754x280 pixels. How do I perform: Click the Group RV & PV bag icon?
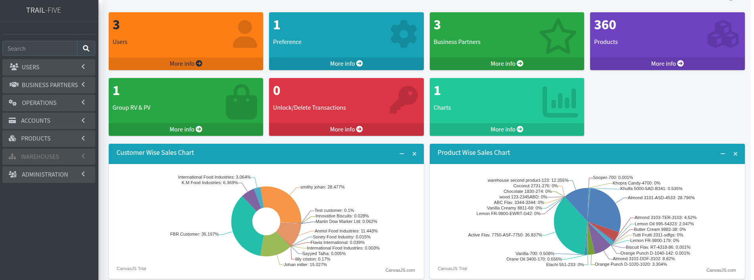241,102
